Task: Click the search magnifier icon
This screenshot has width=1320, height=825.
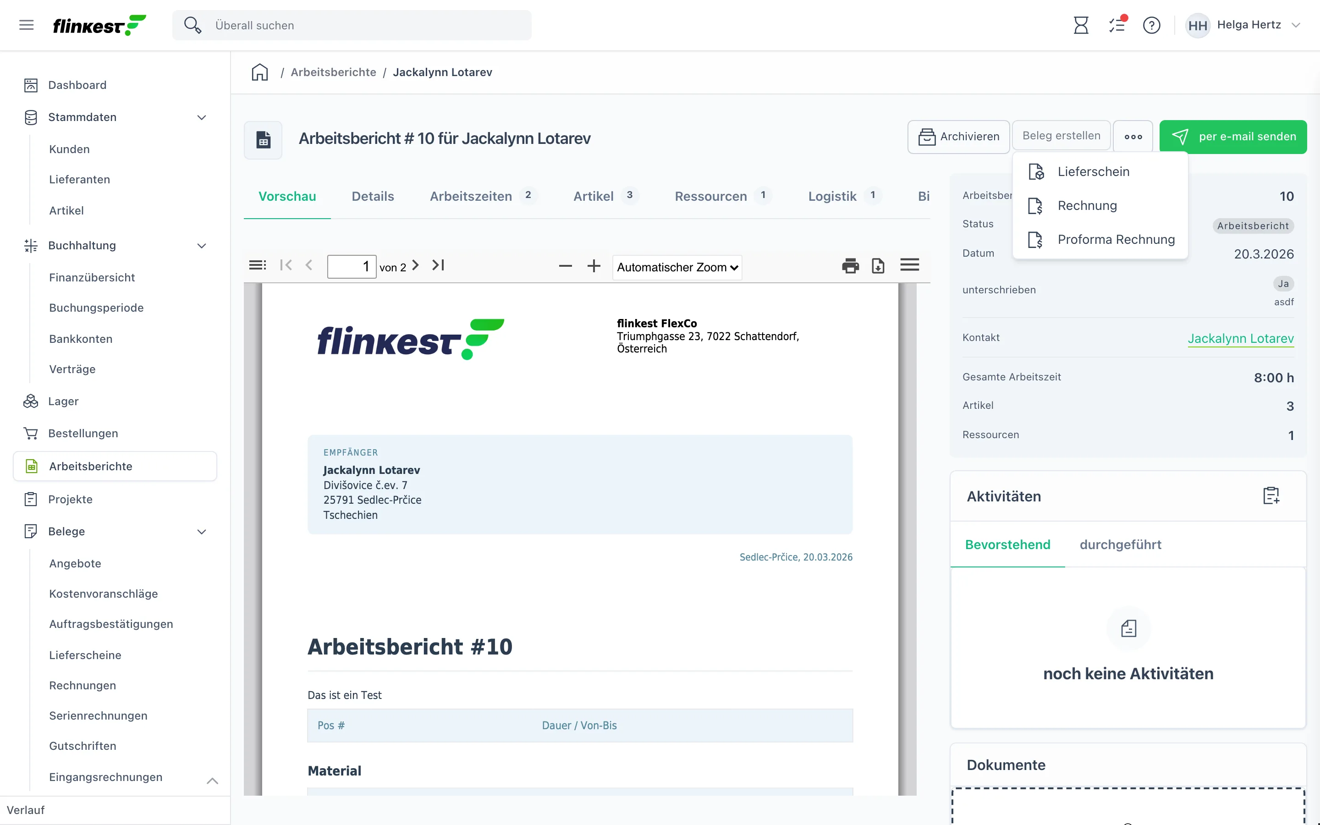Action: pos(192,25)
